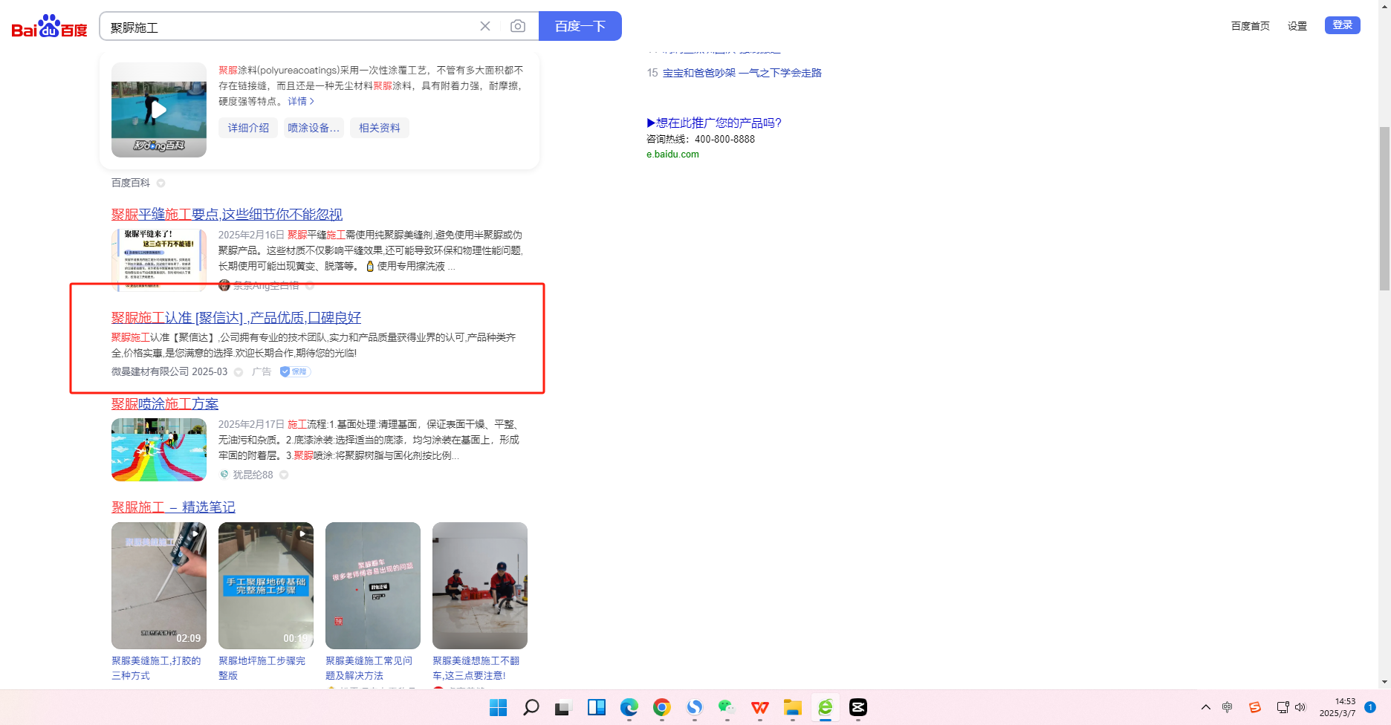Open the 详情 link with chevron
The image size is (1391, 725).
pos(301,101)
